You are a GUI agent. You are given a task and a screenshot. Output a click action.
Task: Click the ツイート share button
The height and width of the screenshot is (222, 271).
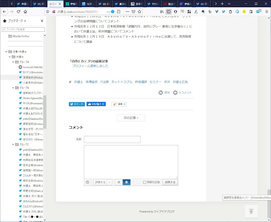coord(77,104)
